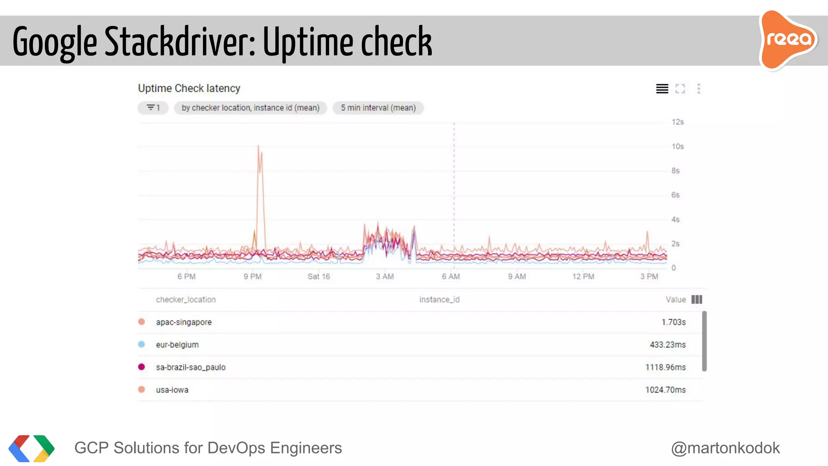828x466 pixels.
Task: Toggle the legend list view icon
Action: pos(662,89)
